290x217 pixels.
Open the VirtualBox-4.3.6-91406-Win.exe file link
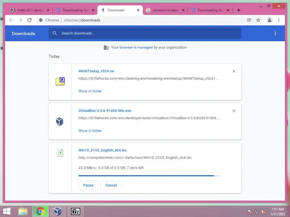pyautogui.click(x=105, y=111)
